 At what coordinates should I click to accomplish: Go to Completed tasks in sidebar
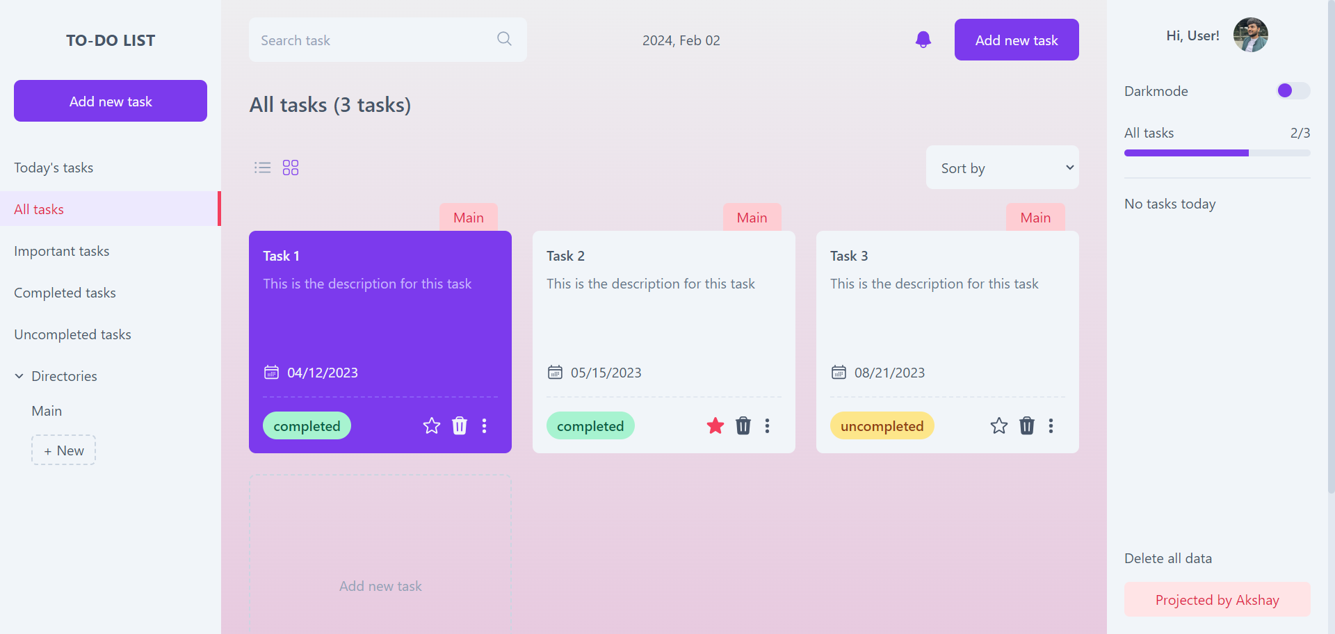tap(65, 293)
